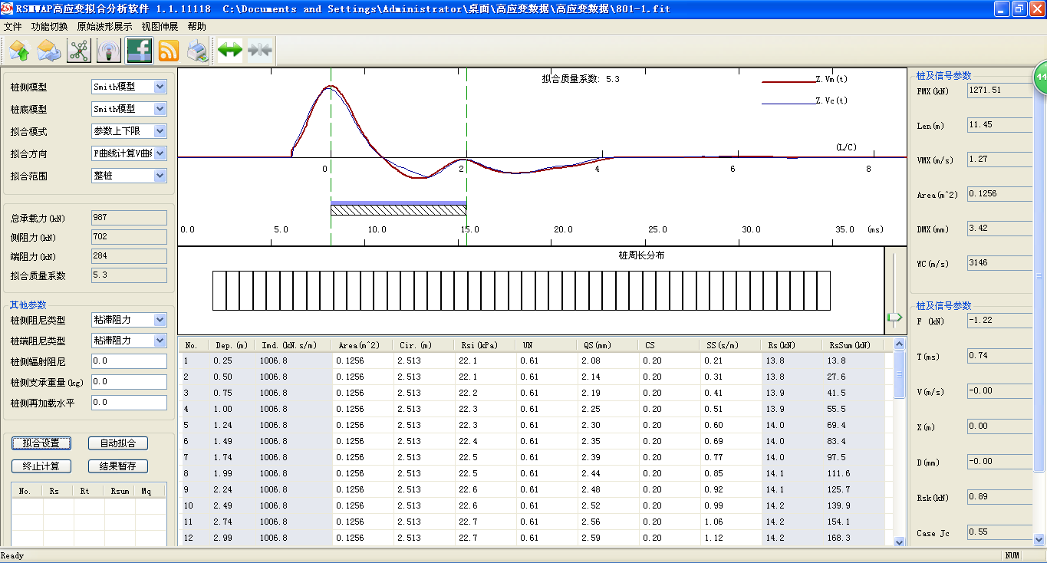This screenshot has height=563, width=1047.
Task: Click the envelope with green arrow toolbar icon
Action: [19, 51]
